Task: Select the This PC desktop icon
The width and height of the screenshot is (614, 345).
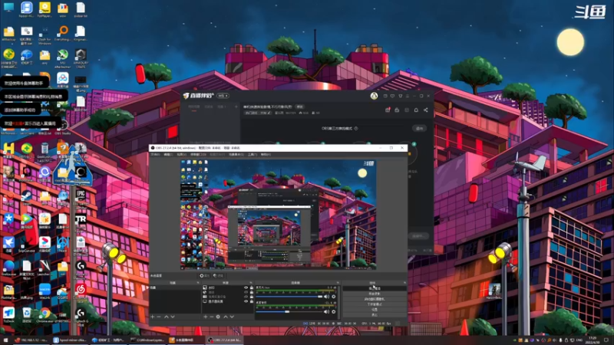Action: (x=8, y=7)
